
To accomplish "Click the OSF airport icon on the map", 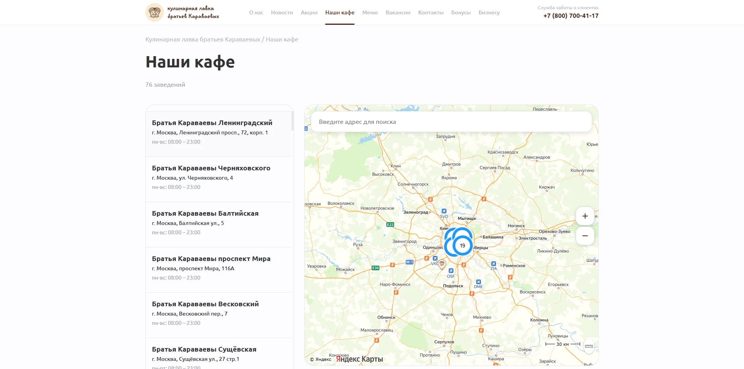I will pos(450,271).
